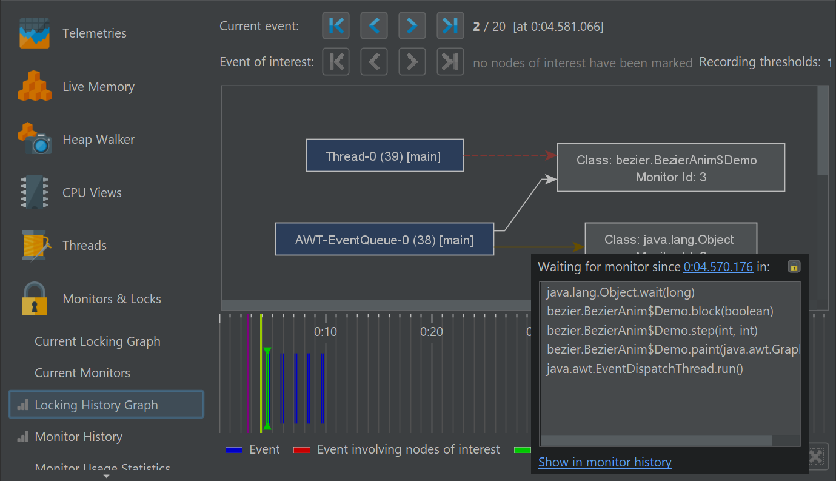Screen dimensions: 836x481
Task: Click the bar chart icon beside Monitor History
Action: pyautogui.click(x=24, y=436)
